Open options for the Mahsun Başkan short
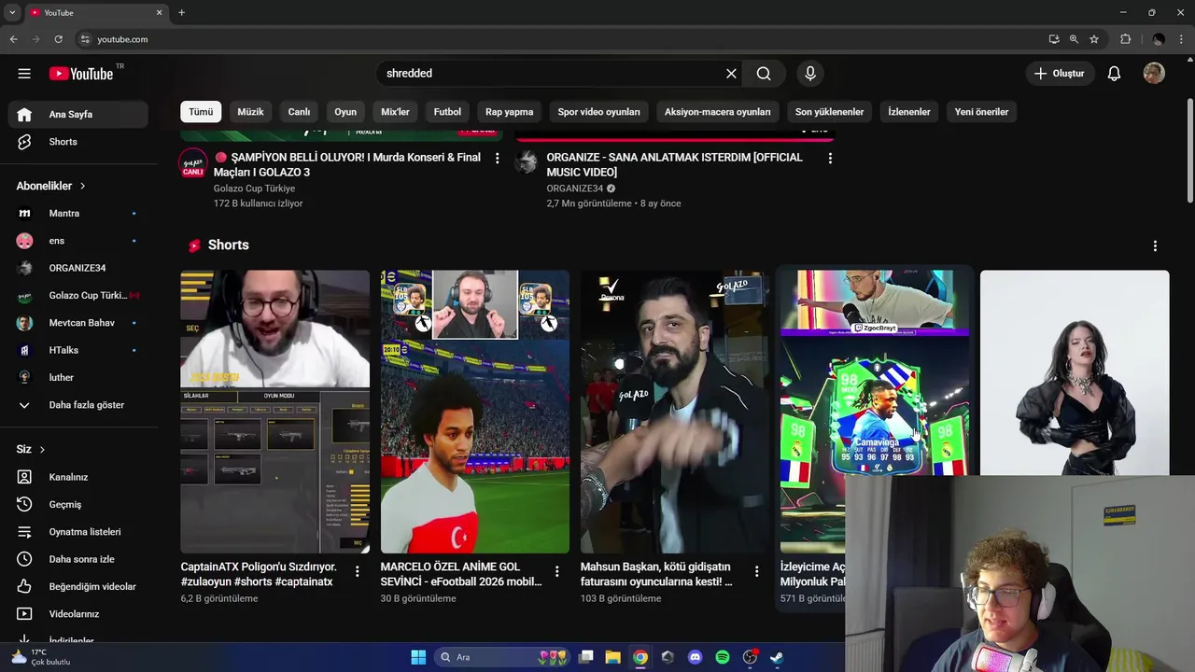This screenshot has width=1195, height=672. 756,571
